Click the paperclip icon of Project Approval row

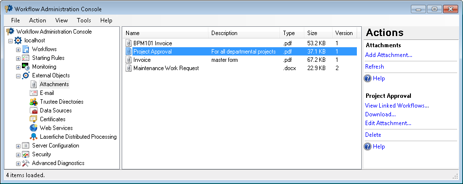pos(129,52)
